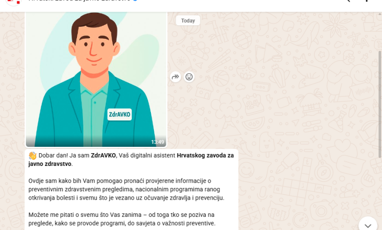Click the chat window vertical scrollbar
The width and height of the screenshot is (382, 230).
pos(380,105)
